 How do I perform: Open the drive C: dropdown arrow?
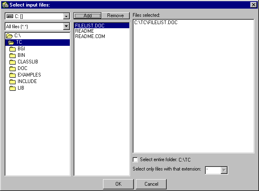[66, 16]
